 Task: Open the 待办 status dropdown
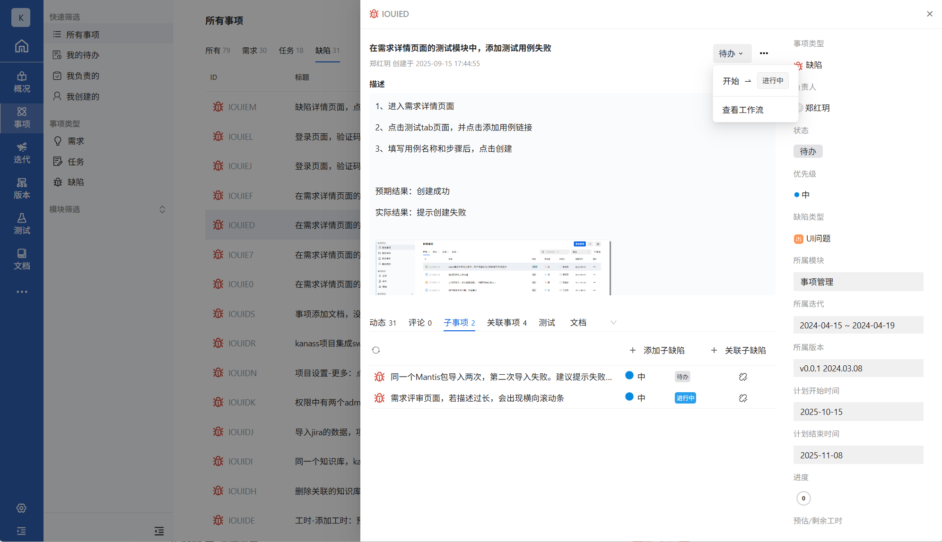pos(731,53)
